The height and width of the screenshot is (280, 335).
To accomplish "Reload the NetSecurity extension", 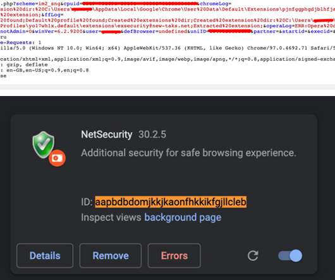I will (x=253, y=255).
